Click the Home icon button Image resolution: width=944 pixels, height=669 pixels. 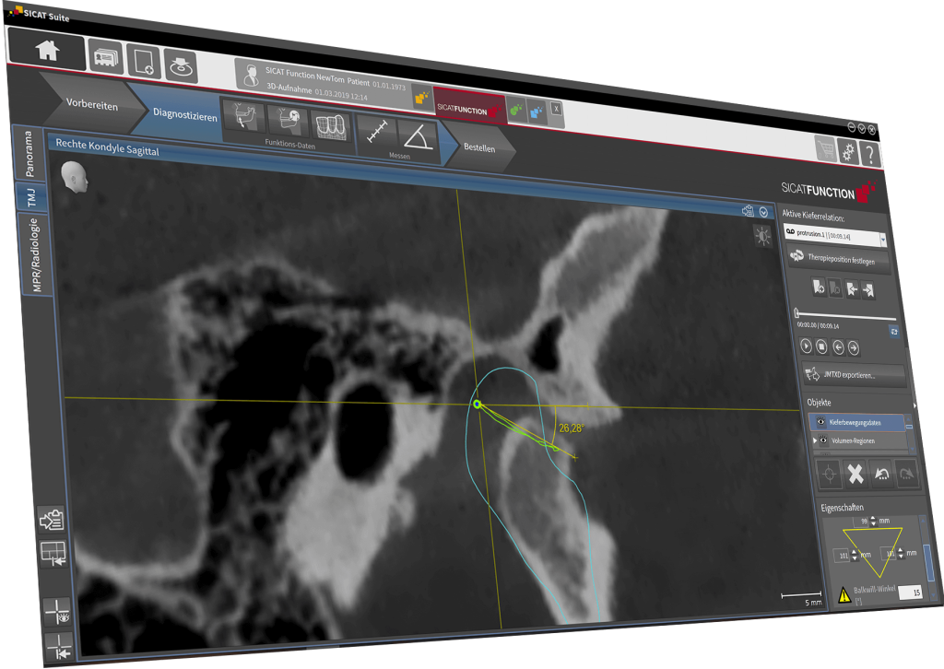(x=47, y=50)
